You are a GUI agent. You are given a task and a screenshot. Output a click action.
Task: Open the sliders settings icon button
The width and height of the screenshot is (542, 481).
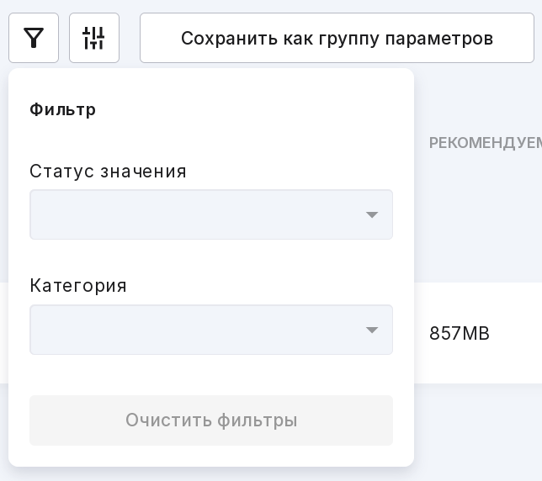(x=94, y=38)
